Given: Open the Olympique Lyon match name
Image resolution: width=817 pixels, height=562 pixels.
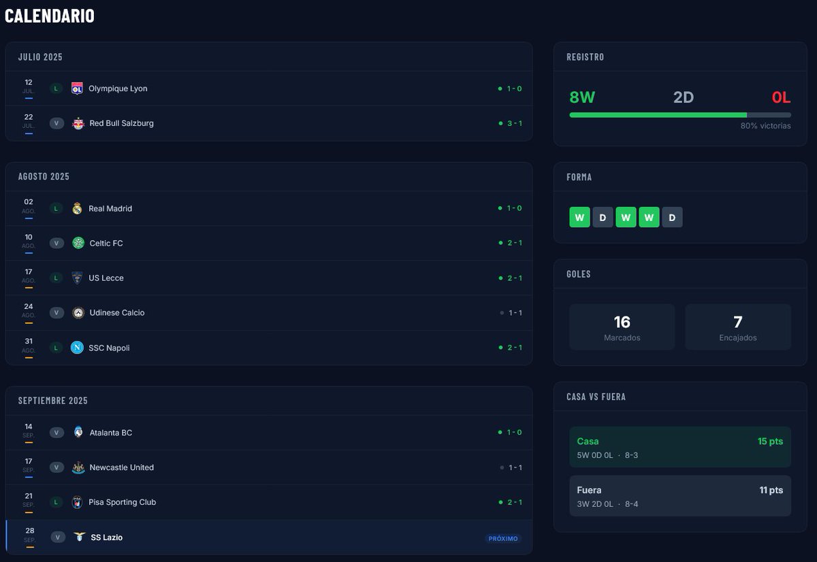Looking at the screenshot, I should click(x=118, y=88).
